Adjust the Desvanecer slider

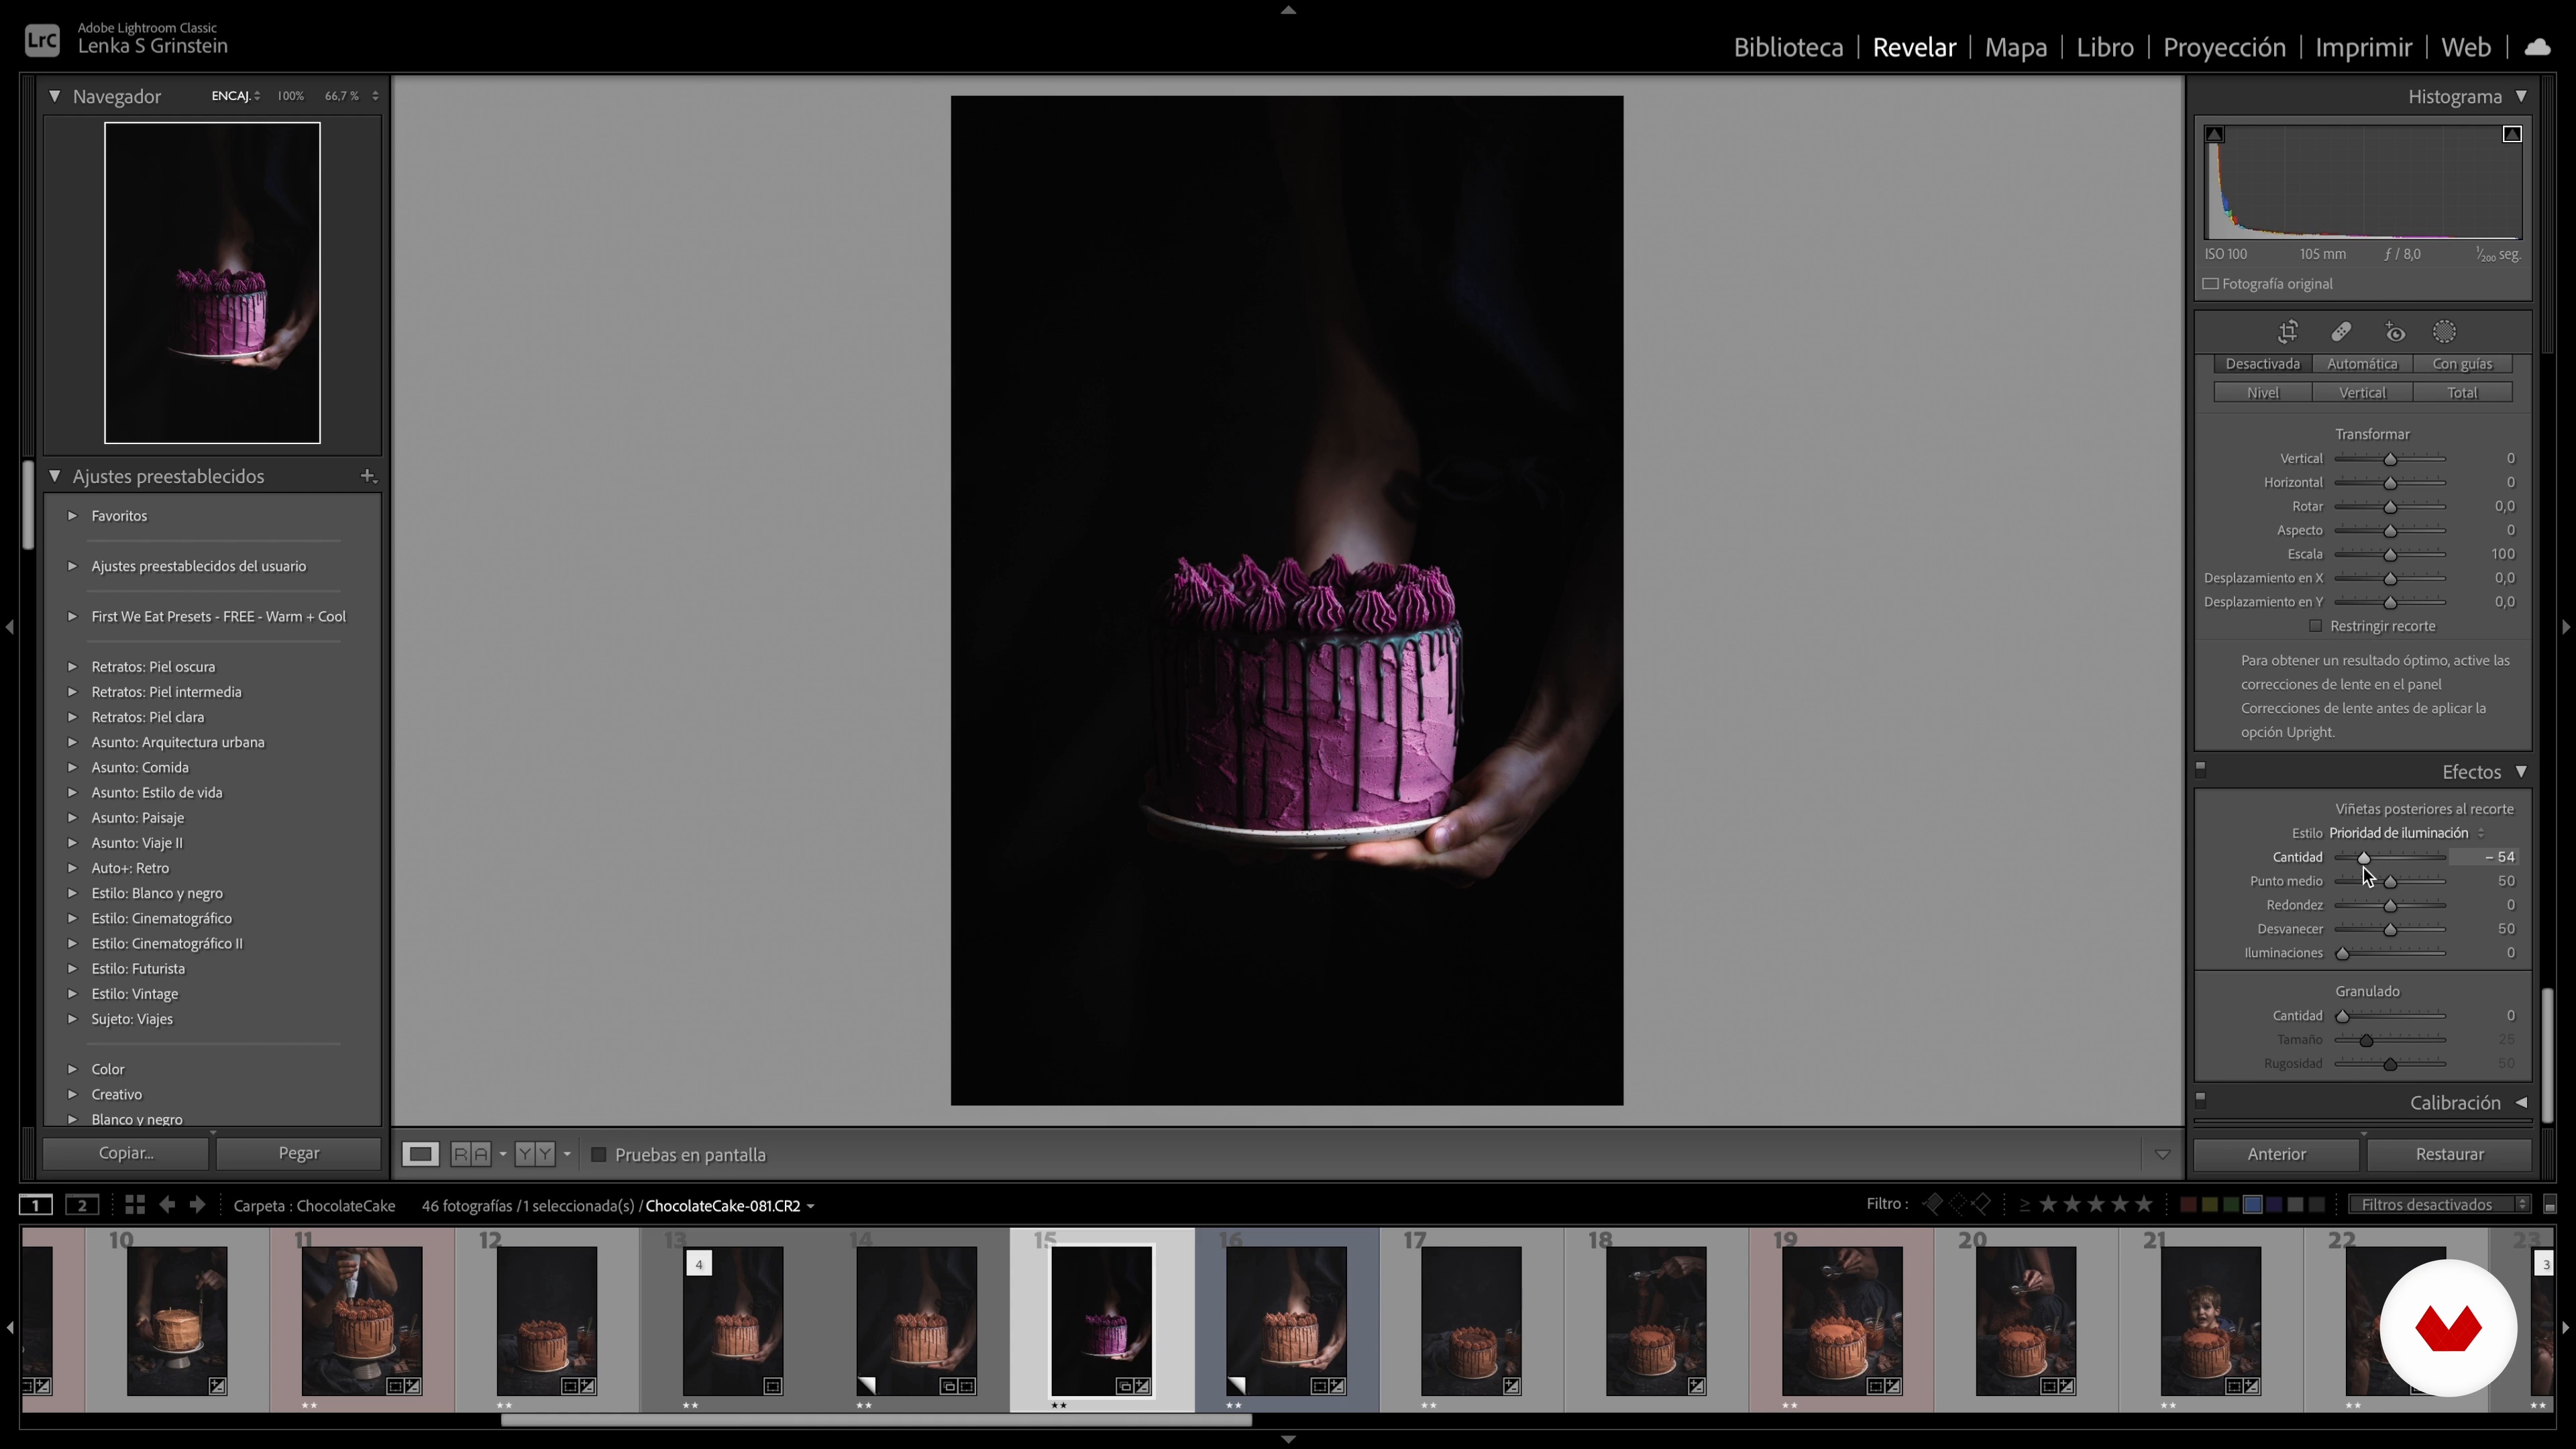pyautogui.click(x=2390, y=930)
